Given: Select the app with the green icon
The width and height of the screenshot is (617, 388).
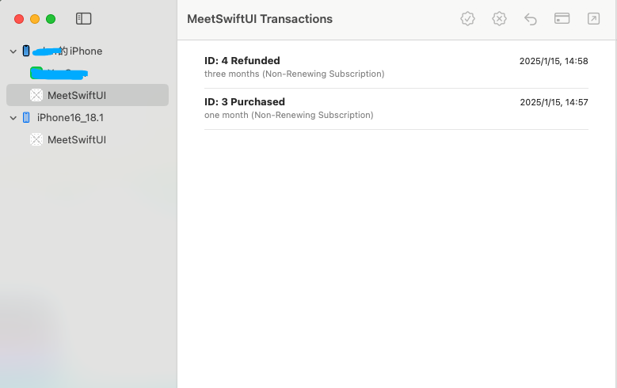Looking at the screenshot, I should [x=59, y=74].
